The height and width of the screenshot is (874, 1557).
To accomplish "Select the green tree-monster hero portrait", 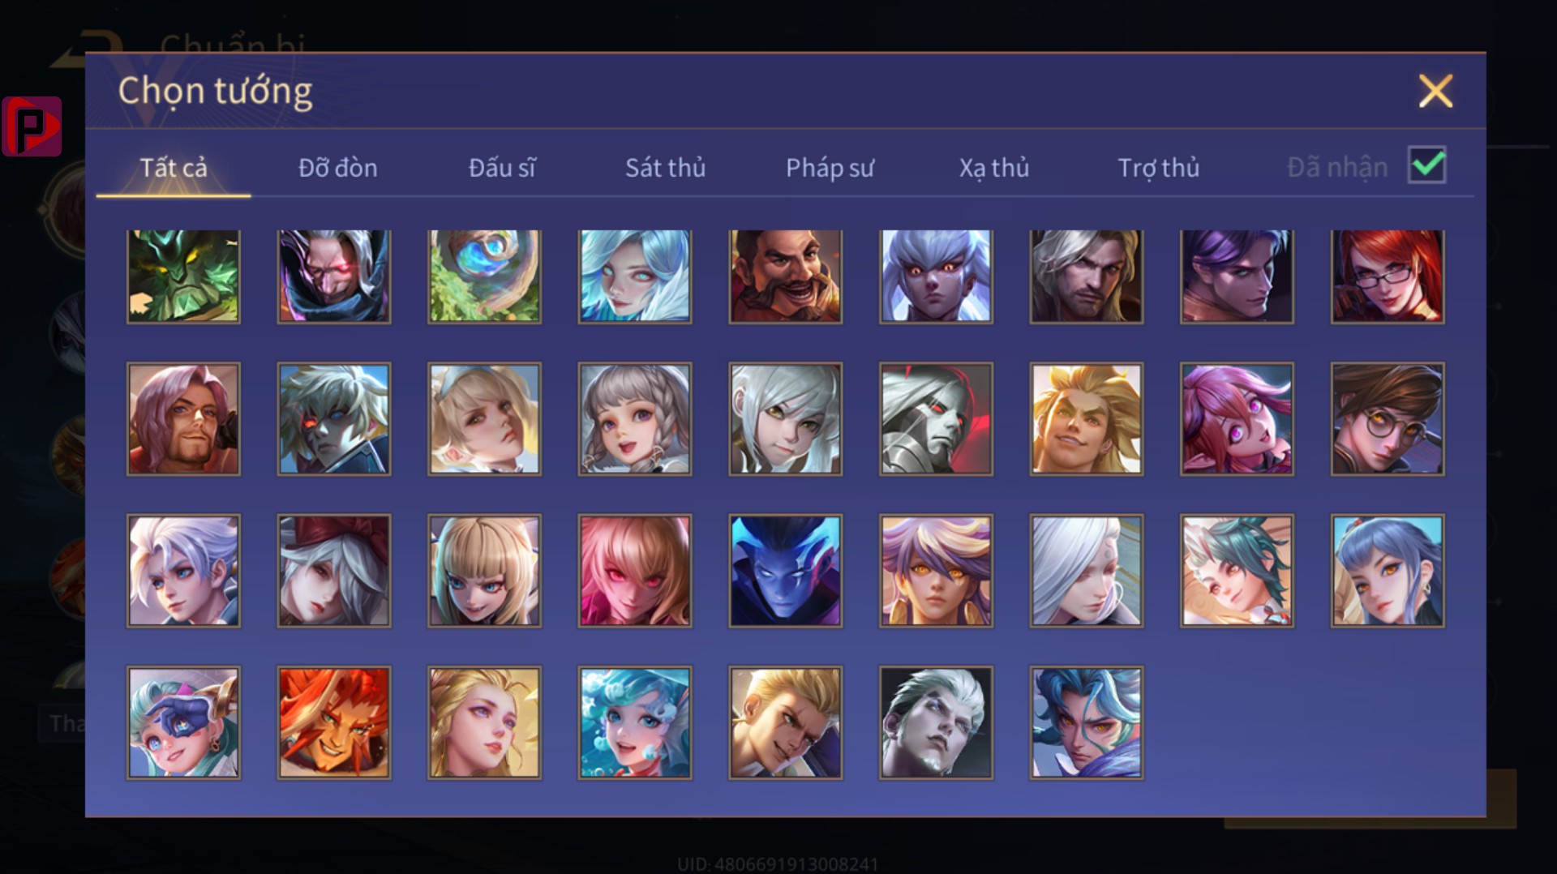I will 183,276.
